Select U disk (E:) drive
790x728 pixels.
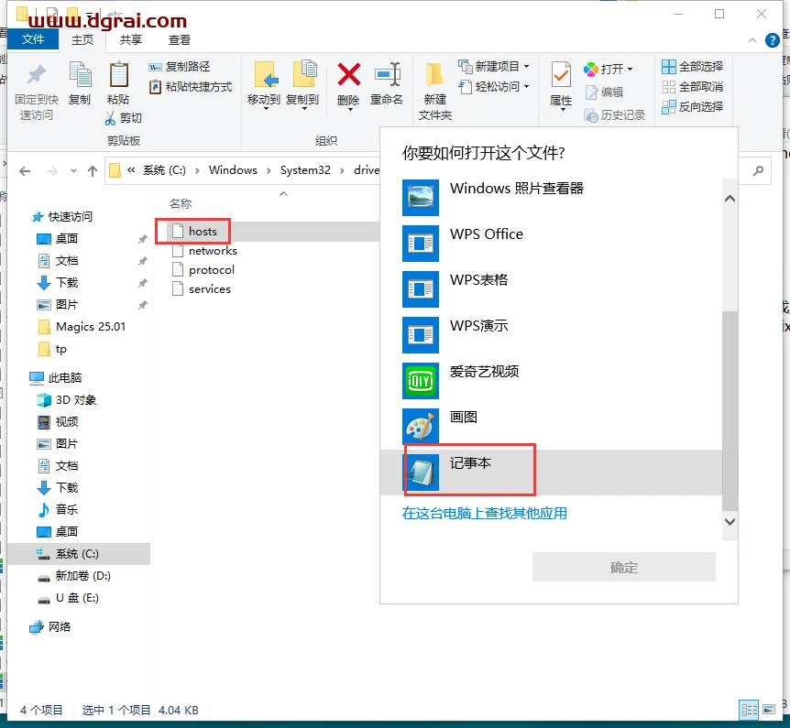click(x=68, y=598)
